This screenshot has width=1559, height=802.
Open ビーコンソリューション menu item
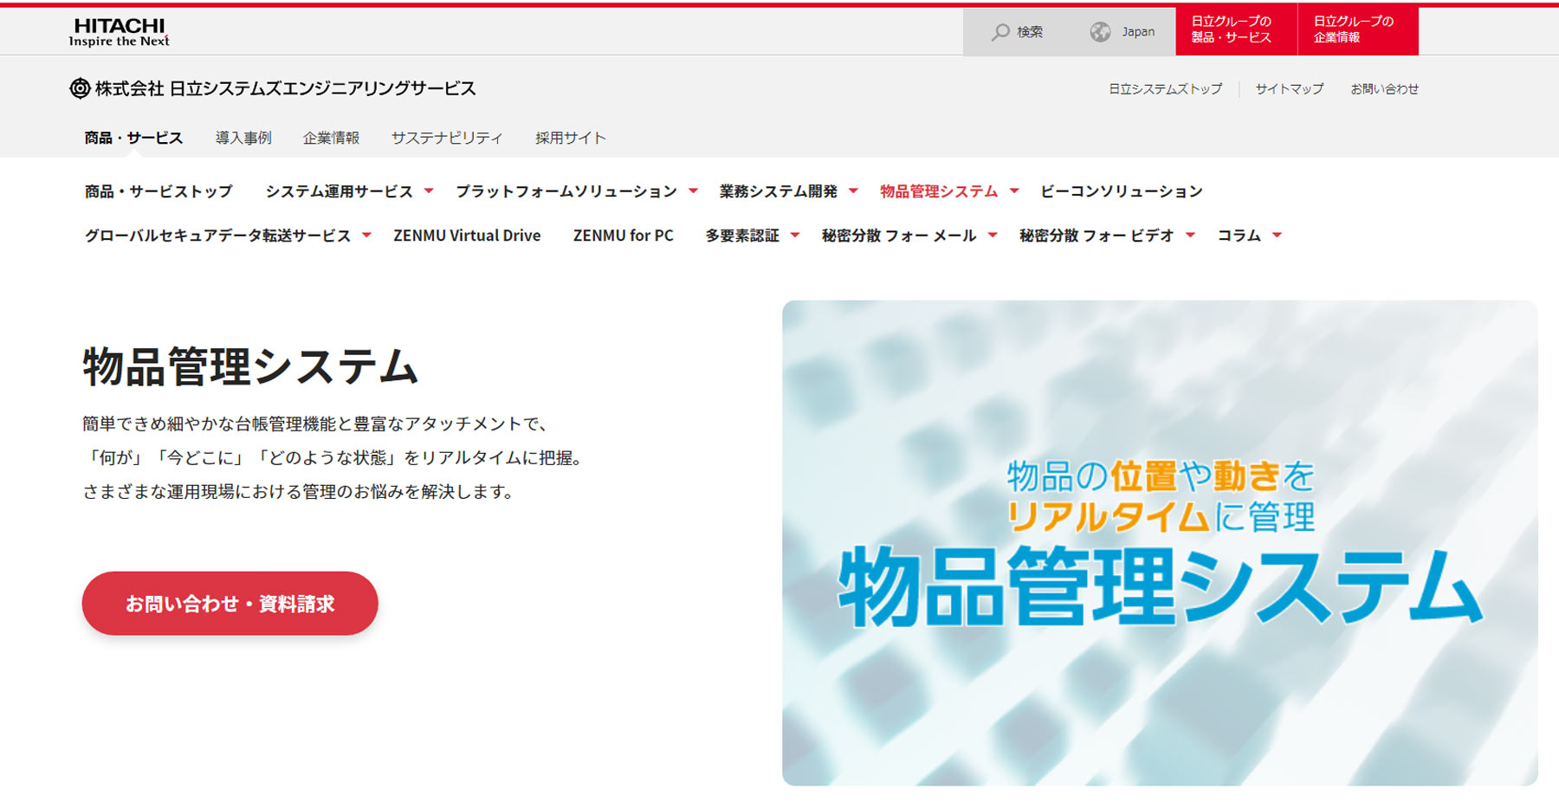point(1122,191)
